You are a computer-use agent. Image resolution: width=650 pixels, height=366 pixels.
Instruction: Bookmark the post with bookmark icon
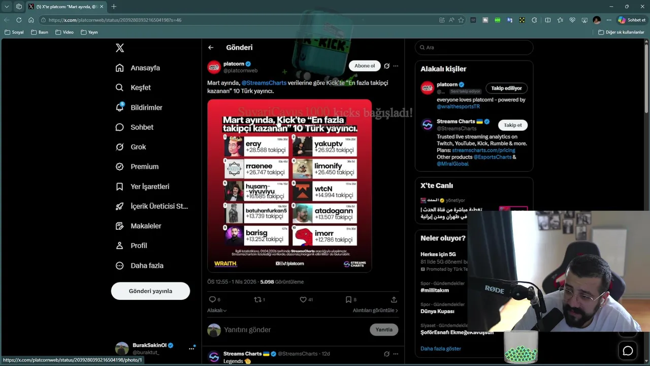(348, 299)
